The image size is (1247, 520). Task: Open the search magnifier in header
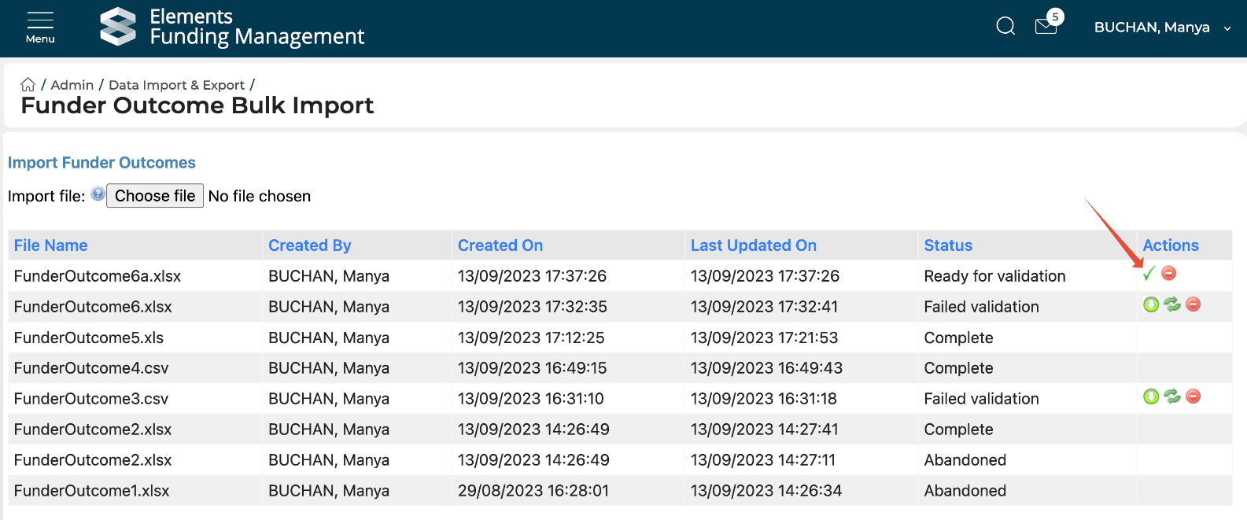(1005, 27)
